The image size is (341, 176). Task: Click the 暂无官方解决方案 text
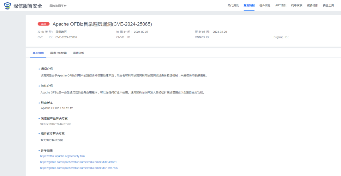coord(51,140)
